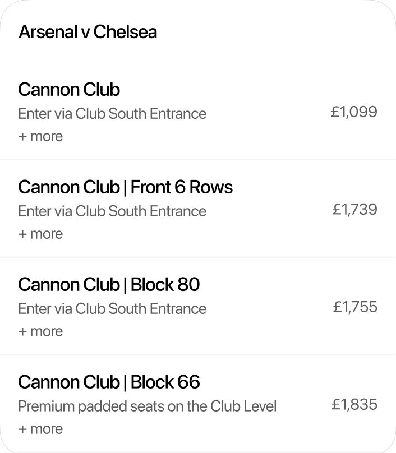Viewport: 396px width, 453px height.
Task: Click the £1,755 price
Action: 355,307
